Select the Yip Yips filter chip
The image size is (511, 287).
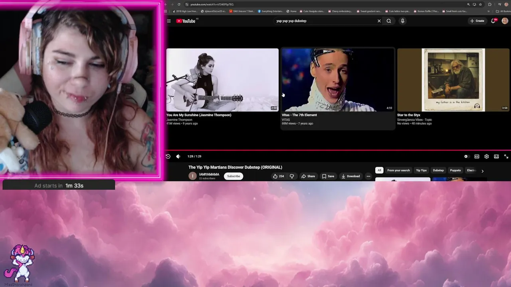421,170
